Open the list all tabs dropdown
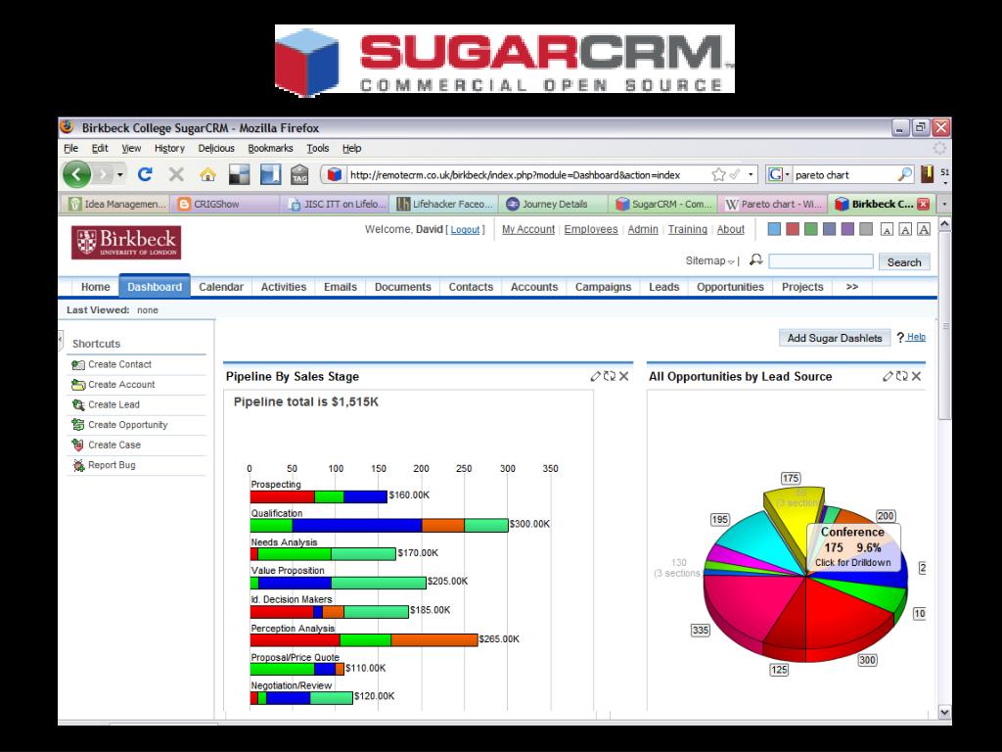 coord(944,204)
